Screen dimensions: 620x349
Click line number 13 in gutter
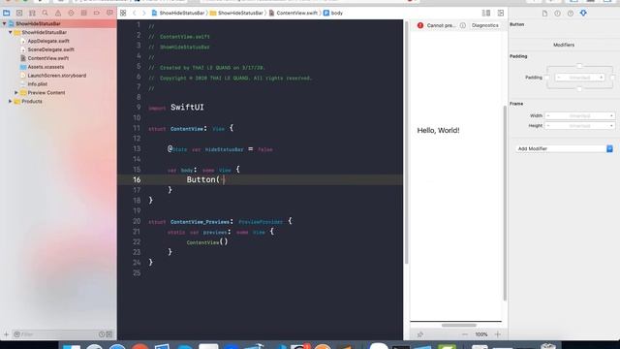click(x=137, y=148)
